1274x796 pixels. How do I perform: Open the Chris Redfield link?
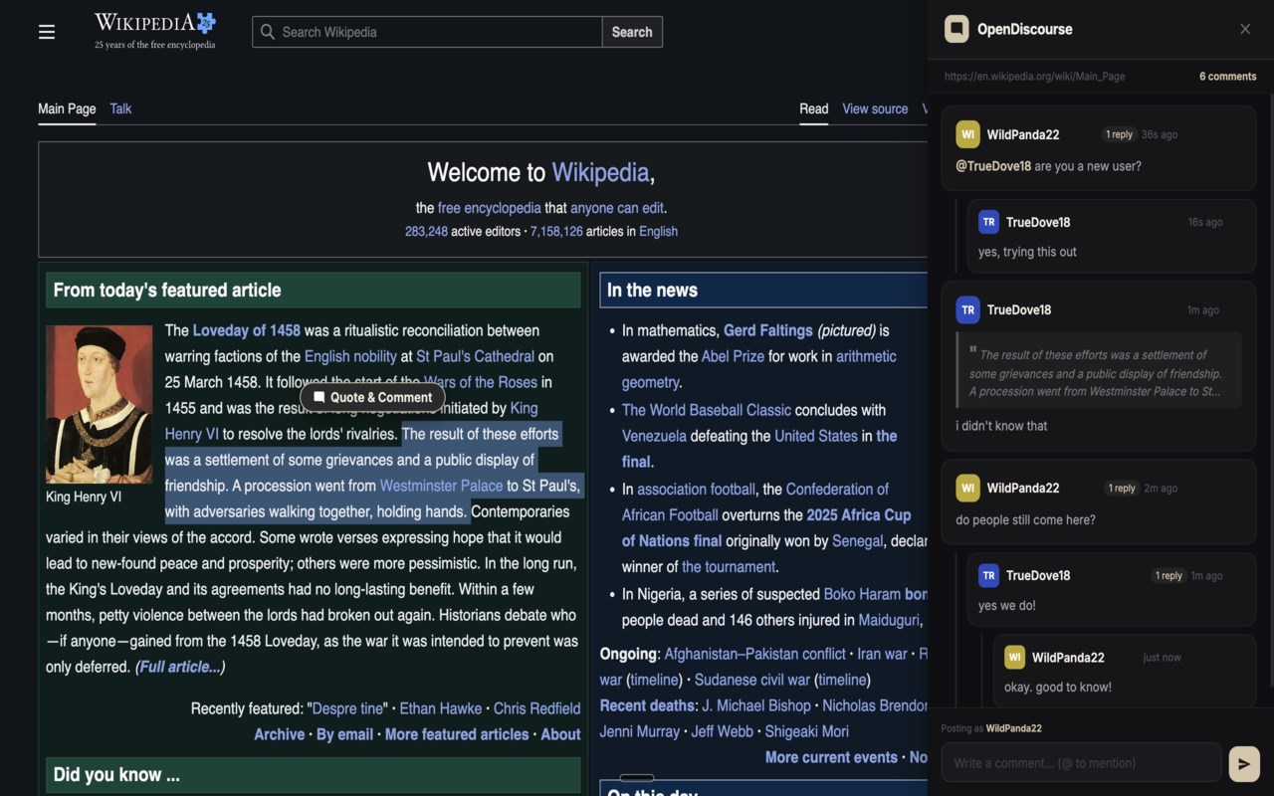coord(536,708)
